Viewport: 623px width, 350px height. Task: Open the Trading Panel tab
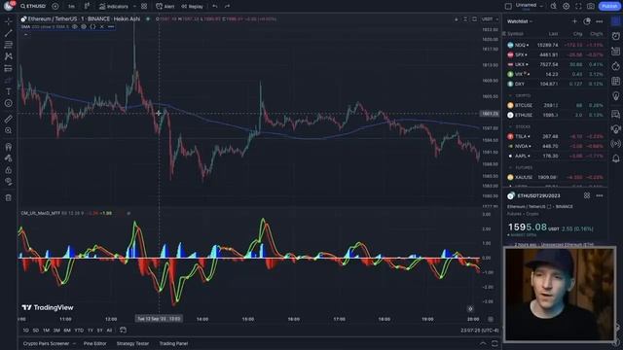click(173, 343)
